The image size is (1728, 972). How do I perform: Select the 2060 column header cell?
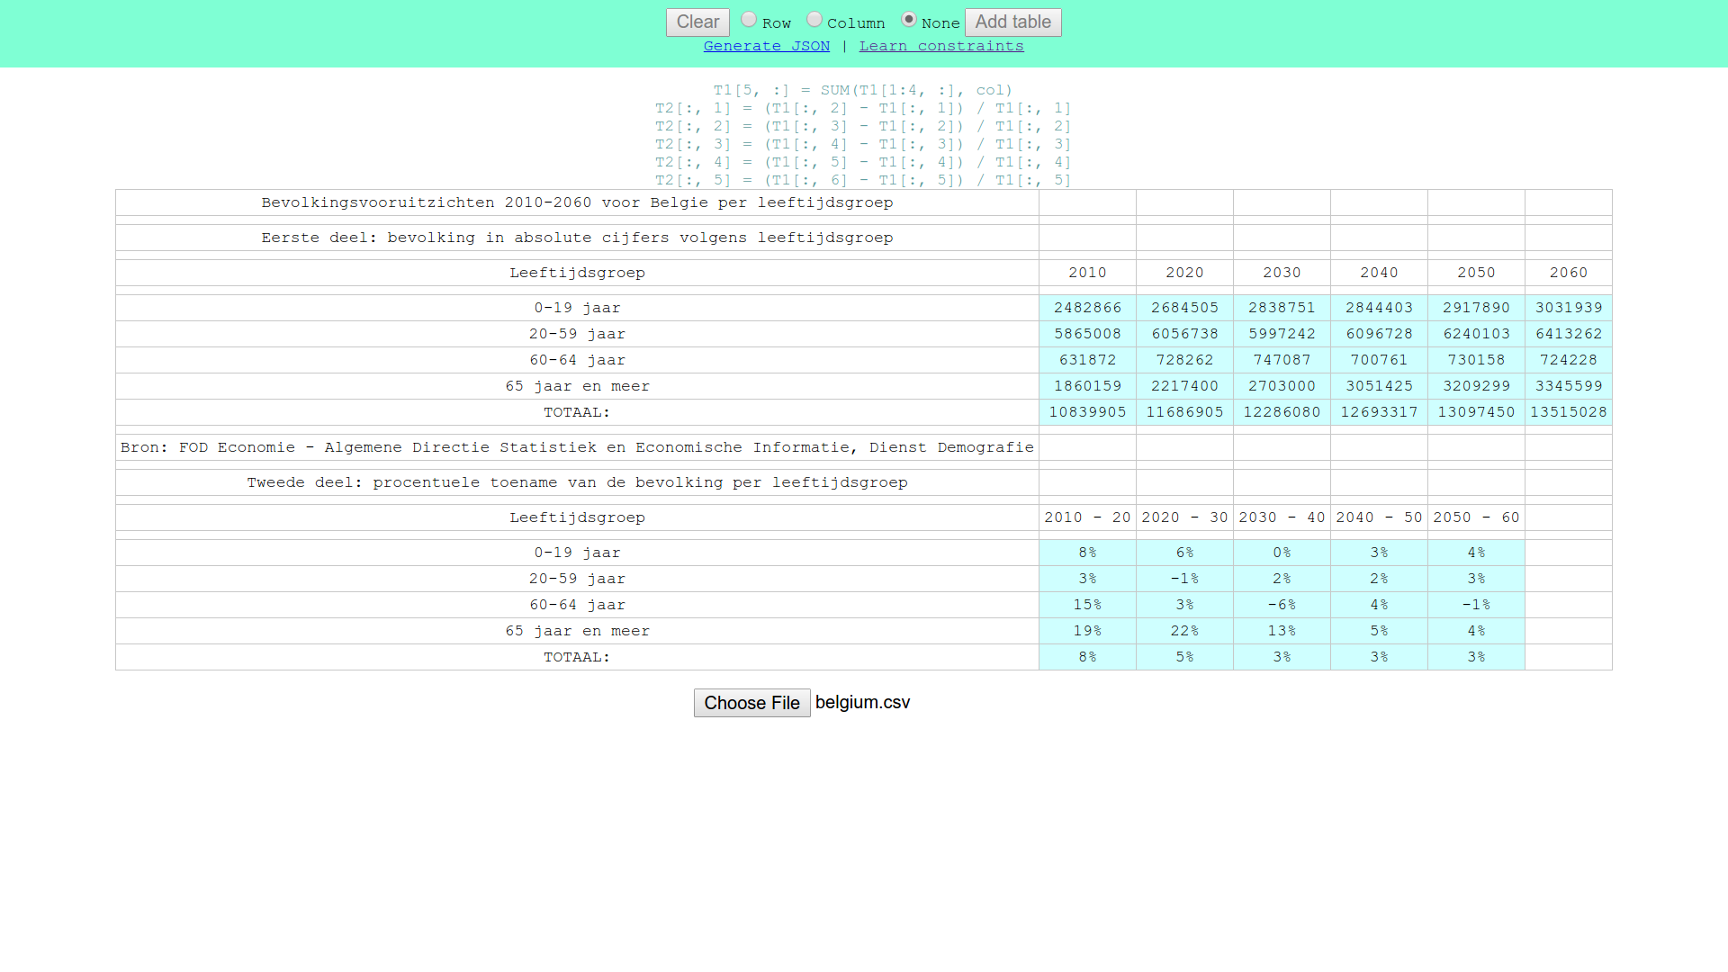pyautogui.click(x=1568, y=273)
